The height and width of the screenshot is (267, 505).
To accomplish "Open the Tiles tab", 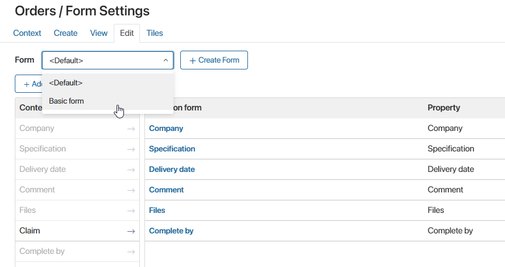I will (x=155, y=33).
